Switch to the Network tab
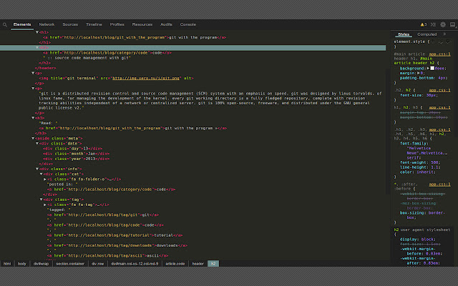This screenshot has height=286, width=458. 47,24
